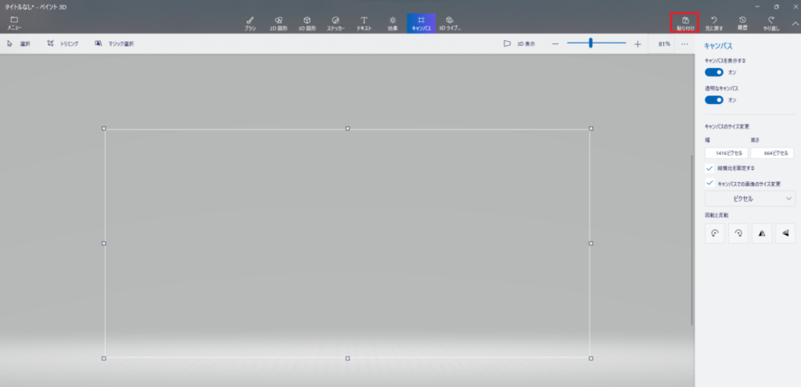Zoom in with the plus button
The width and height of the screenshot is (801, 387).
click(637, 44)
